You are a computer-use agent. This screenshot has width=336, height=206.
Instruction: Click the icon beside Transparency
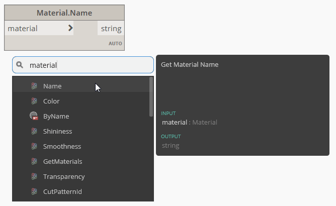[x=34, y=176]
